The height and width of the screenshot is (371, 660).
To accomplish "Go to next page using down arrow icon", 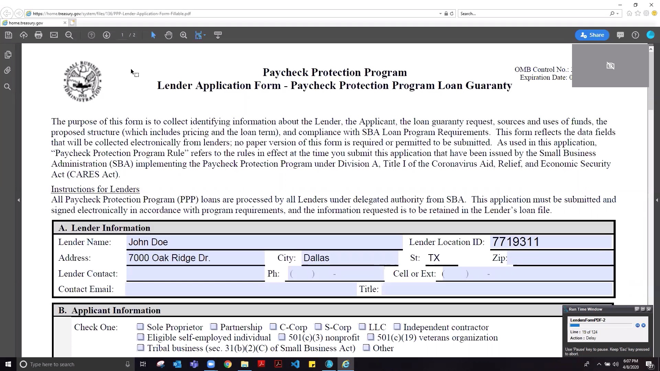I will [107, 35].
